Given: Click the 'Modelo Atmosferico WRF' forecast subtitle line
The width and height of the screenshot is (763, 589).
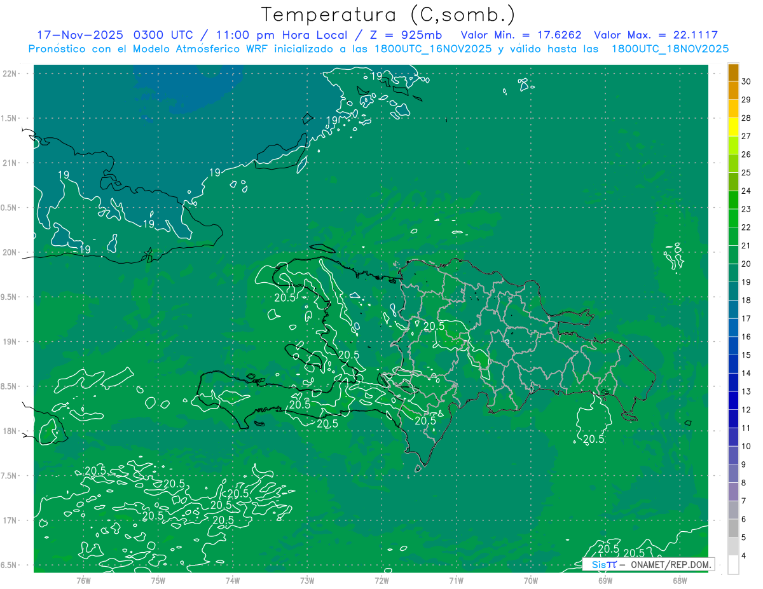Looking at the screenshot, I should [378, 49].
